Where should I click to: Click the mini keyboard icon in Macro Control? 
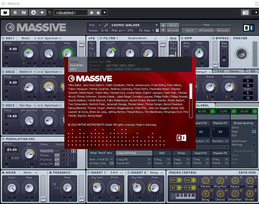pyautogui.click(x=185, y=196)
